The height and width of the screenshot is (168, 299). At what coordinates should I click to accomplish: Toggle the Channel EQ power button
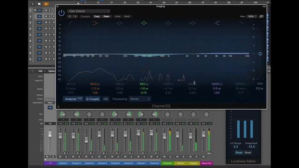tap(61, 13)
